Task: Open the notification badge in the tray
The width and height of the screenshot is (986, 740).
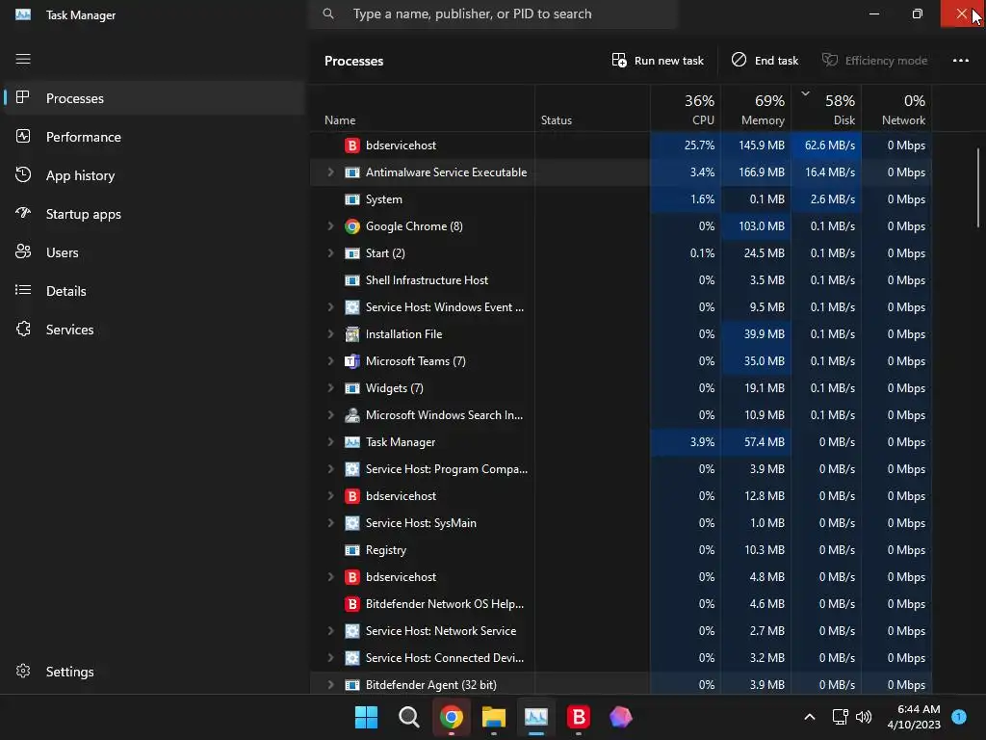Action: tap(959, 716)
